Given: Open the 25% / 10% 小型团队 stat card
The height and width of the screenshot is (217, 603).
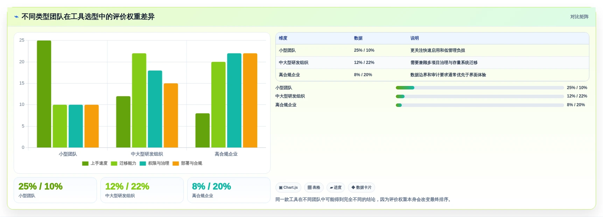Looking at the screenshot, I should pos(55,190).
